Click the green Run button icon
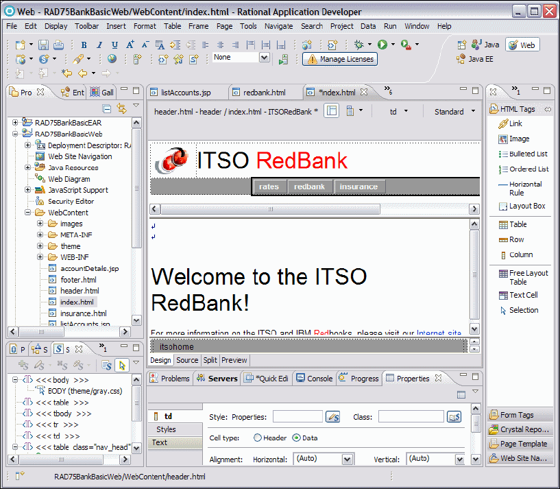The height and width of the screenshot is (489, 560). click(x=382, y=45)
